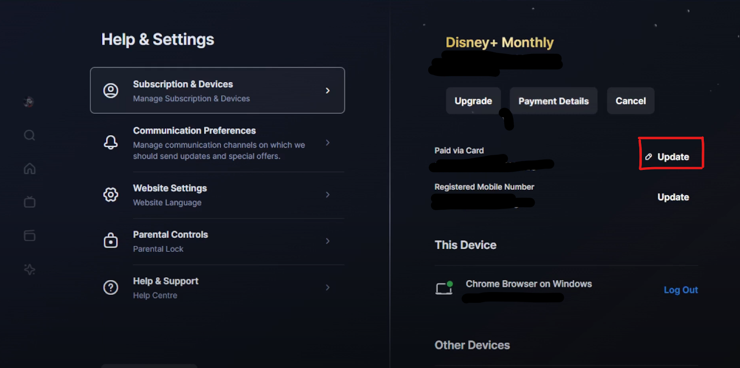Open the Parental Controls menu item
The width and height of the screenshot is (740, 368).
coord(217,241)
